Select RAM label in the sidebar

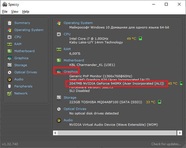(x=18, y=44)
